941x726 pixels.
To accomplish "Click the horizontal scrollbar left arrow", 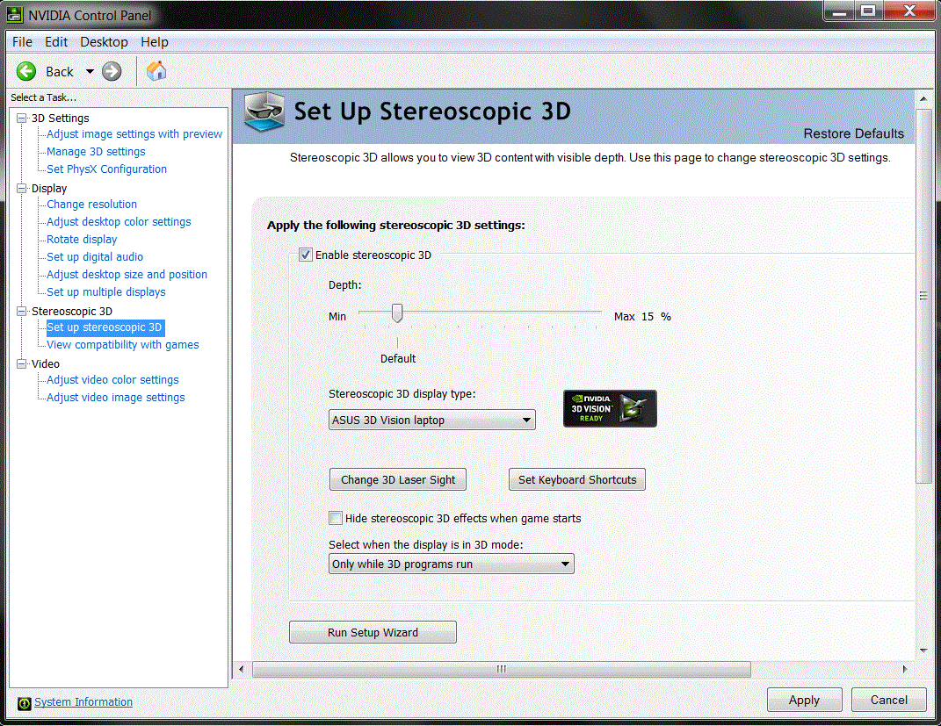I will pos(242,669).
